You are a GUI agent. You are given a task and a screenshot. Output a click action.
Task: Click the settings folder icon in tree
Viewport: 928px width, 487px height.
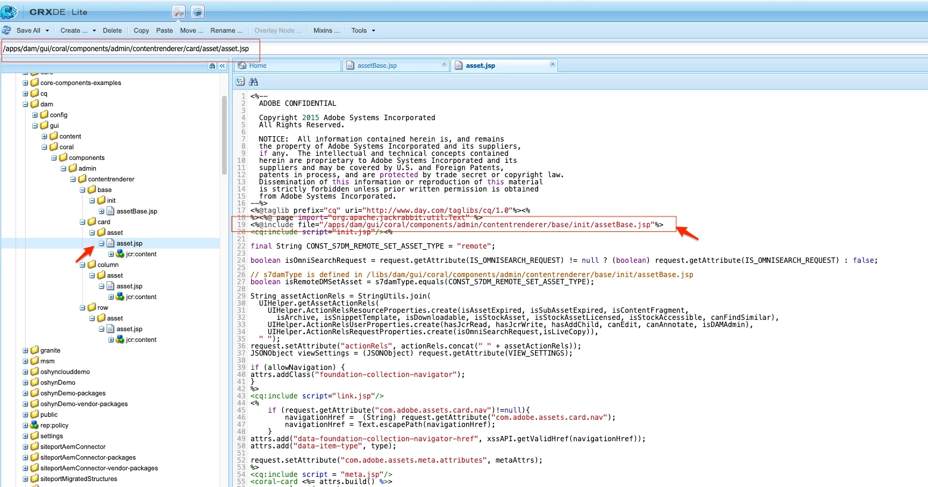pos(35,436)
